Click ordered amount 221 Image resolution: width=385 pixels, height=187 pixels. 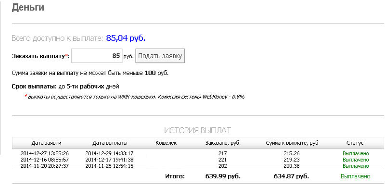[x=223, y=160]
